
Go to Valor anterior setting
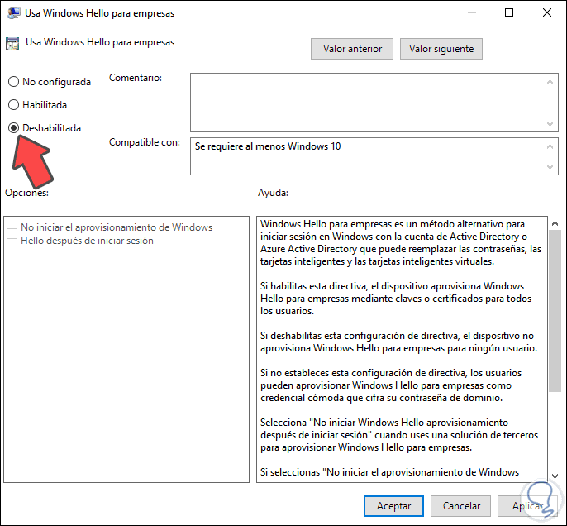(x=352, y=49)
